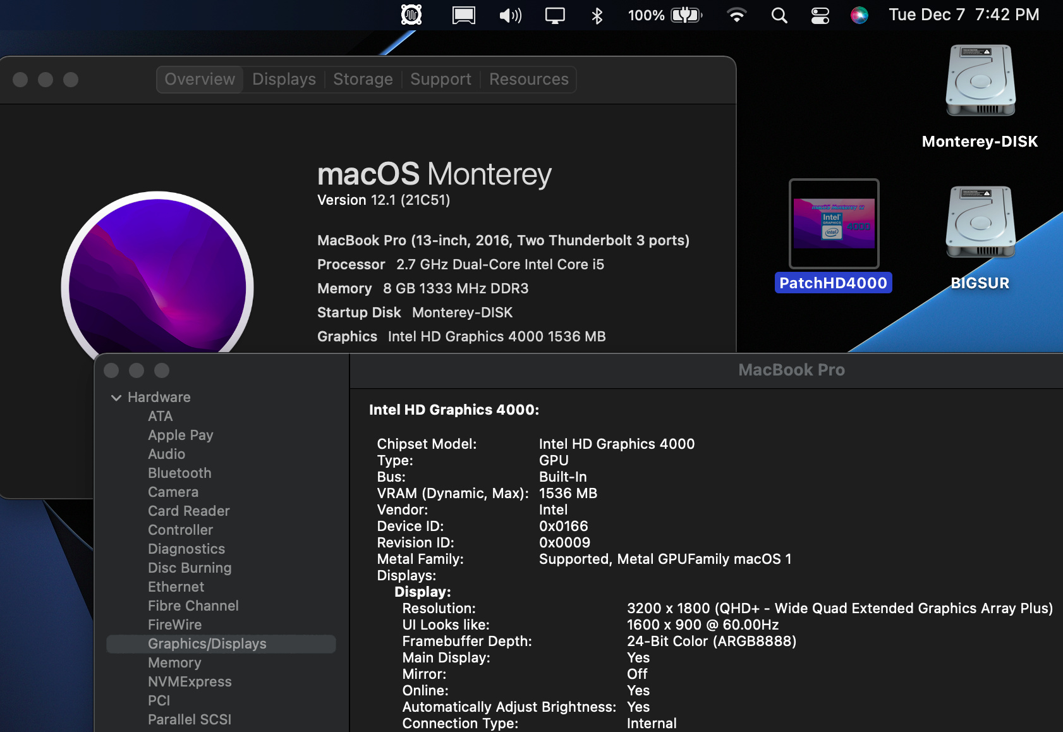
Task: Click the battery charging icon in menu bar
Action: click(686, 15)
